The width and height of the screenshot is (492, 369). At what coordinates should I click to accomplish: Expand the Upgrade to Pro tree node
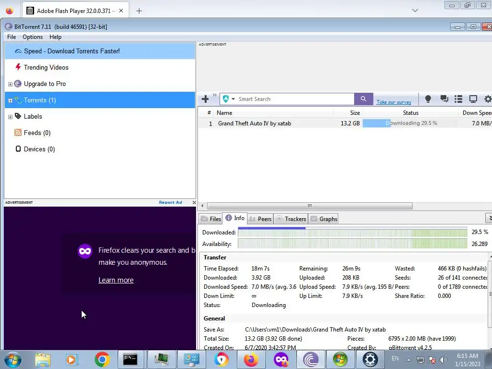(10, 84)
